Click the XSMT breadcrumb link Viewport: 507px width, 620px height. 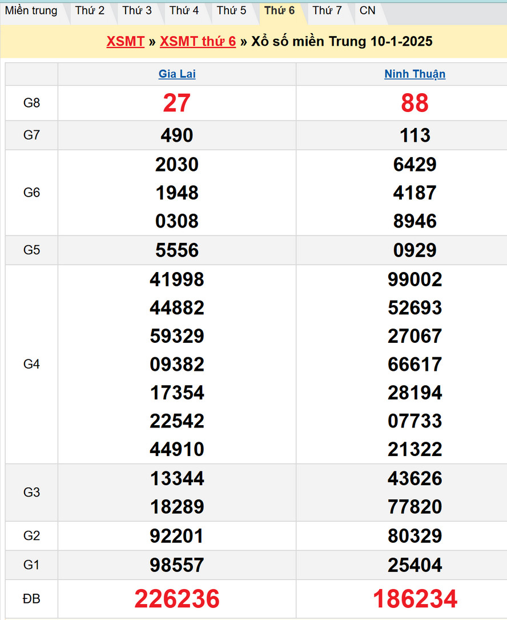point(125,41)
